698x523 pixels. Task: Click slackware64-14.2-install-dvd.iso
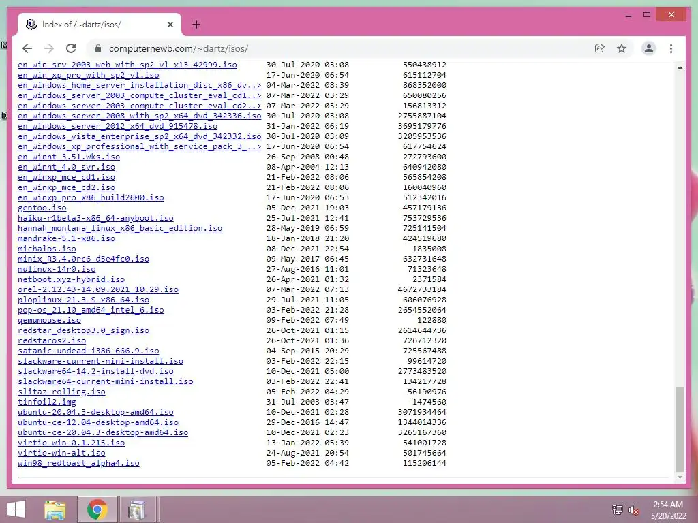pos(95,372)
